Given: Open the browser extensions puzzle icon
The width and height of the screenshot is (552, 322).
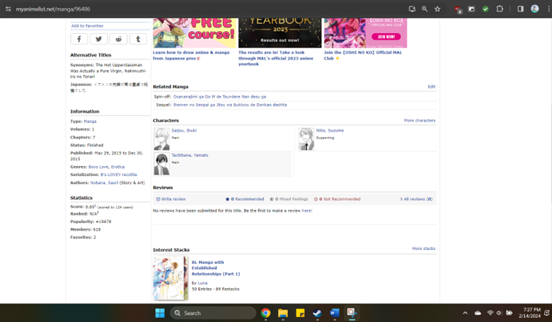Looking at the screenshot, I should coord(500,9).
